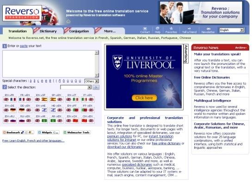Insert the ç special character

pyautogui.click(x=38, y=81)
